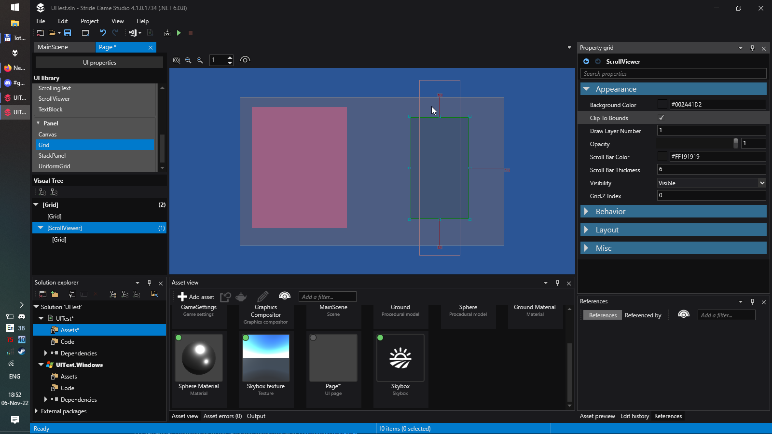Screen dimensions: 772x434
Task: Collapse the Panel group in UI library
Action: point(38,123)
